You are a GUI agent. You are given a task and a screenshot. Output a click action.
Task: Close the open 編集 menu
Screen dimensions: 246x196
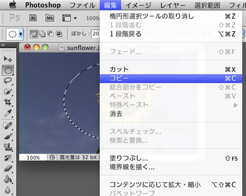[110, 5]
